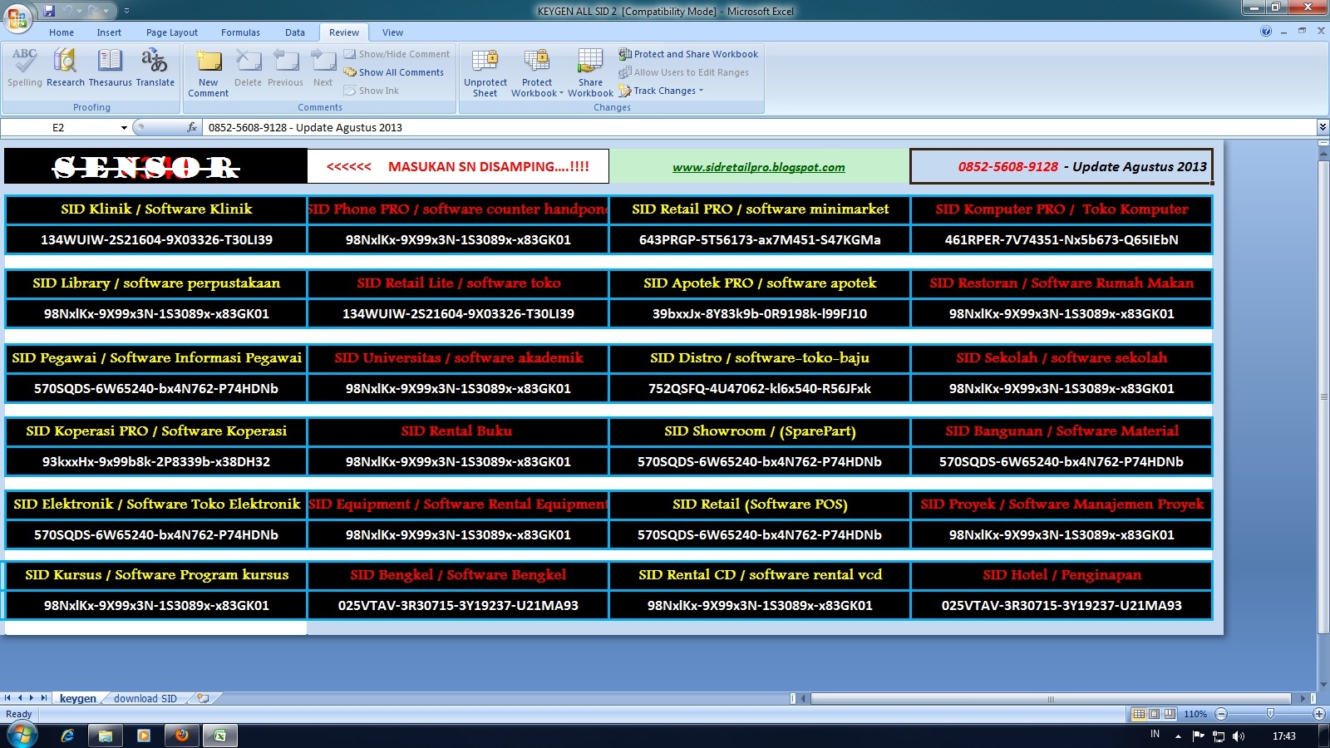This screenshot has width=1330, height=748.
Task: Expand the Name Box dropdown
Action: click(124, 128)
